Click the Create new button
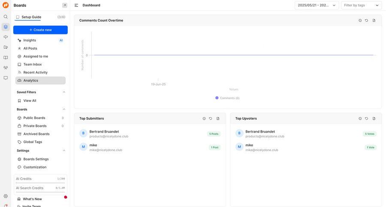Image resolution: width=386 pixels, height=207 pixels. 40,30
